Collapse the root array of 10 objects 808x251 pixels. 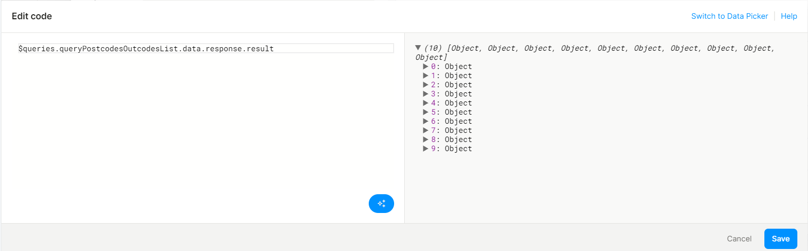tap(418, 48)
